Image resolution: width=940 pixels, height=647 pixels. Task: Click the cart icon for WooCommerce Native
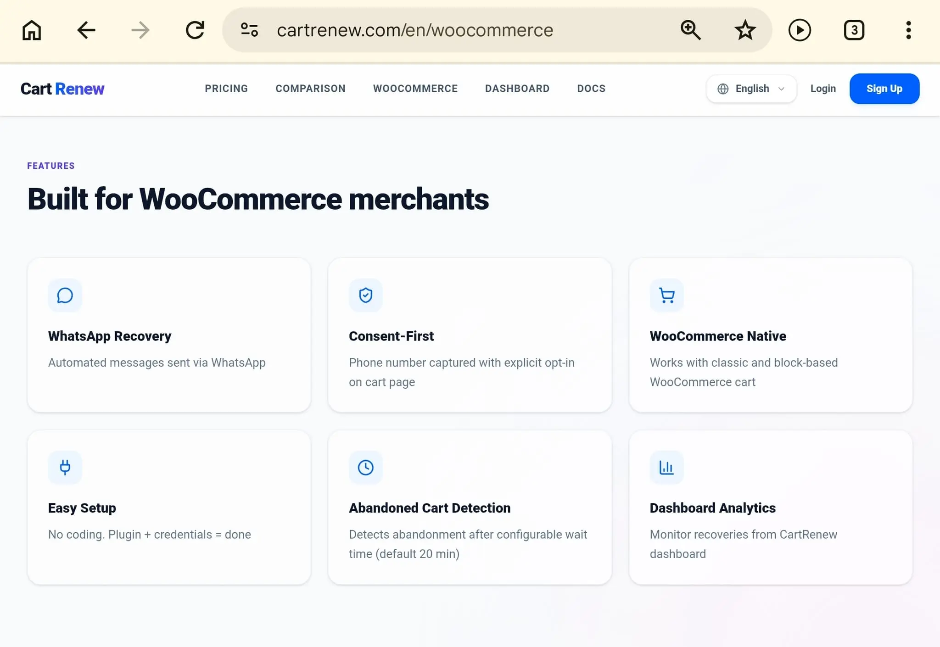pos(666,296)
